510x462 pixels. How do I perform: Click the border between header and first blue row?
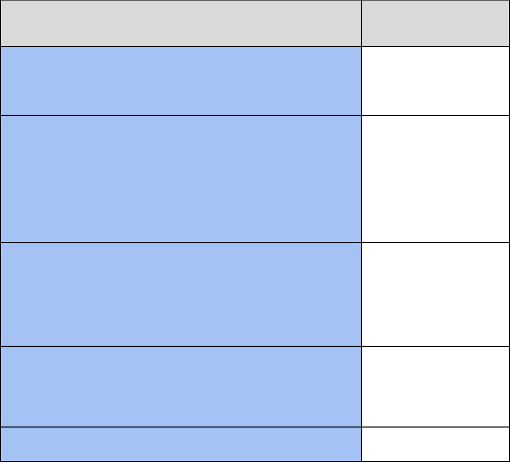pos(181,46)
